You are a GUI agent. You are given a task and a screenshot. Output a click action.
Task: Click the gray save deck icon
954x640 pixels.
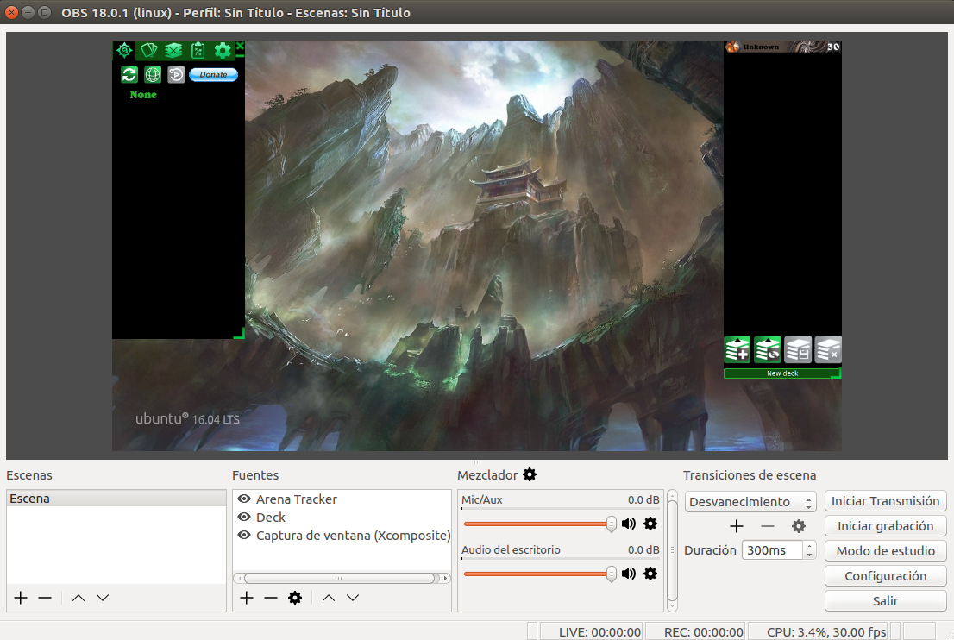(798, 350)
